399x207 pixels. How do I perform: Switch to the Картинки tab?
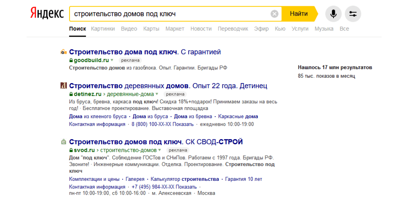click(103, 29)
